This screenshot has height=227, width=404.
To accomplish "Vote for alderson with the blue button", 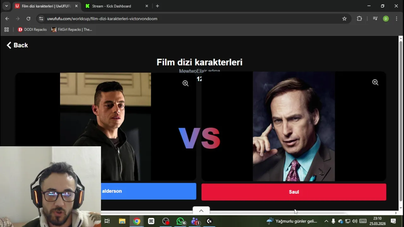I will [149, 191].
